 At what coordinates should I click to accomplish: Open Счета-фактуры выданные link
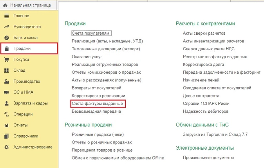pos(98,104)
